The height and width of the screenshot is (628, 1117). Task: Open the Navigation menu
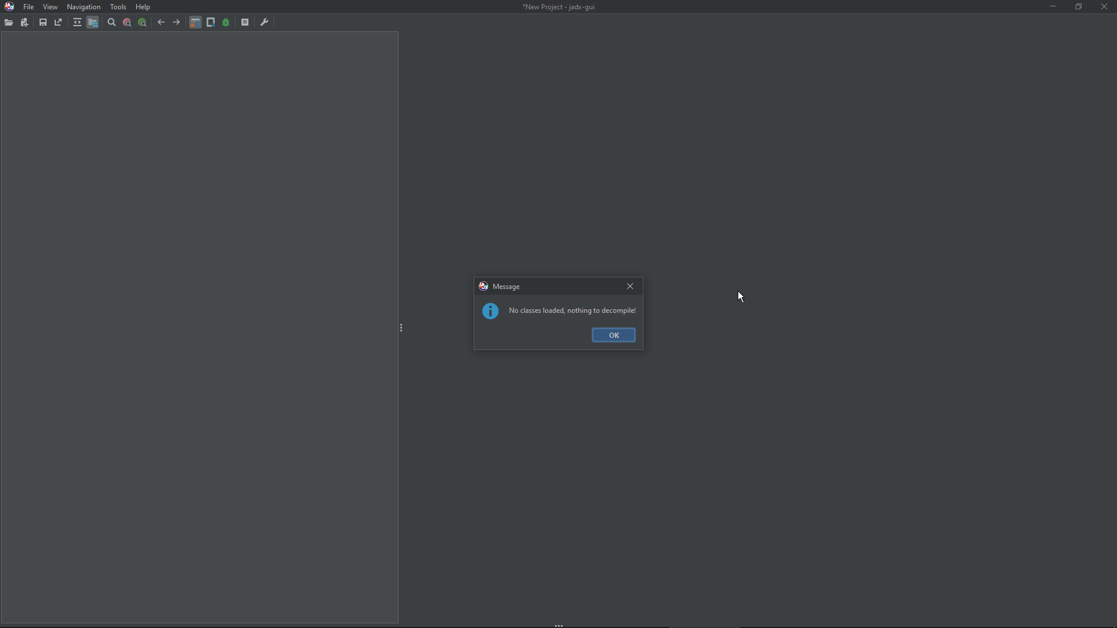tap(84, 6)
